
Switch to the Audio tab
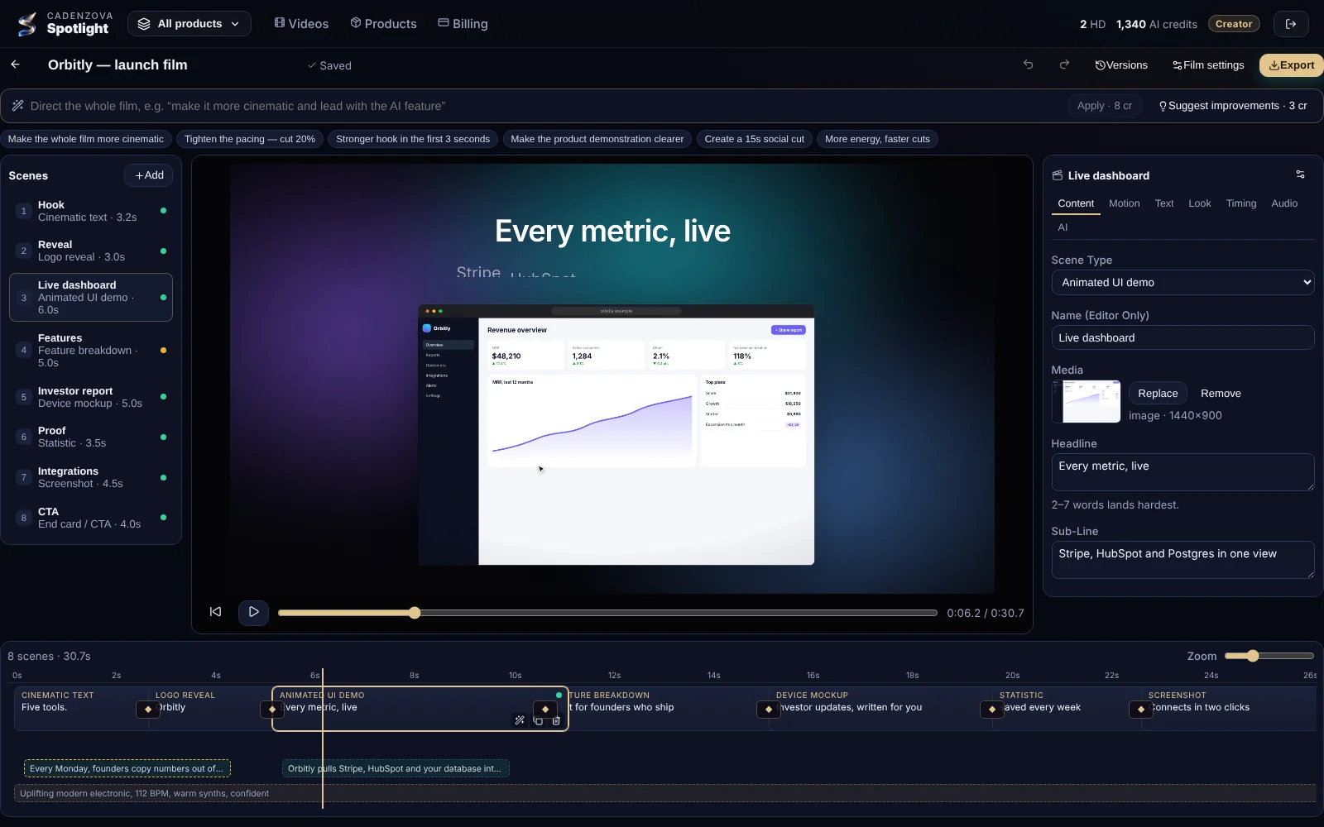click(1284, 203)
